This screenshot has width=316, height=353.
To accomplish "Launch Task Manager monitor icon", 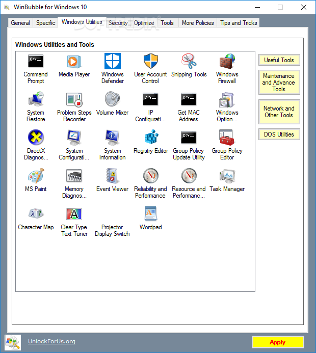I will (x=227, y=176).
